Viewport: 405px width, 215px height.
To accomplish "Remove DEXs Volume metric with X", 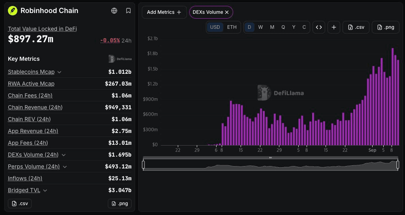I will [x=227, y=12].
